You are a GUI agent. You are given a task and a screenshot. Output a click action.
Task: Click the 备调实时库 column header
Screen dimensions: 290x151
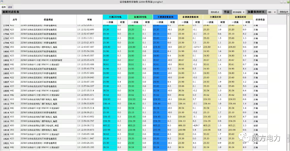pos(240,17)
